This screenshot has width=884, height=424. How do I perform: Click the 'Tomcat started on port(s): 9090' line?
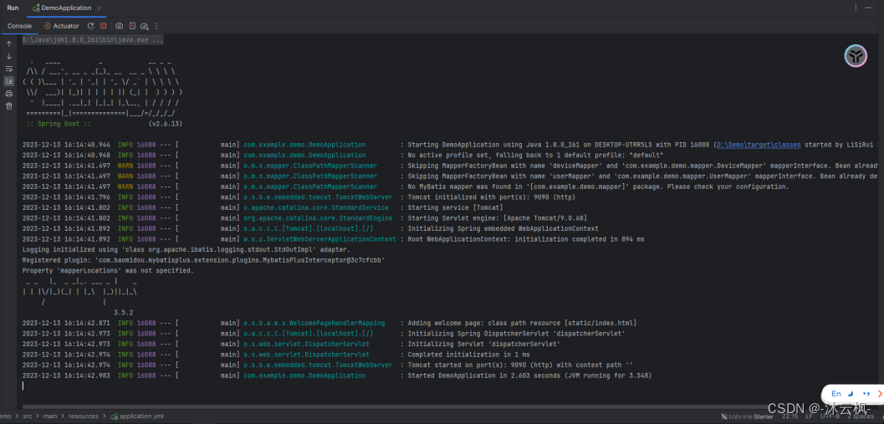[x=328, y=365]
